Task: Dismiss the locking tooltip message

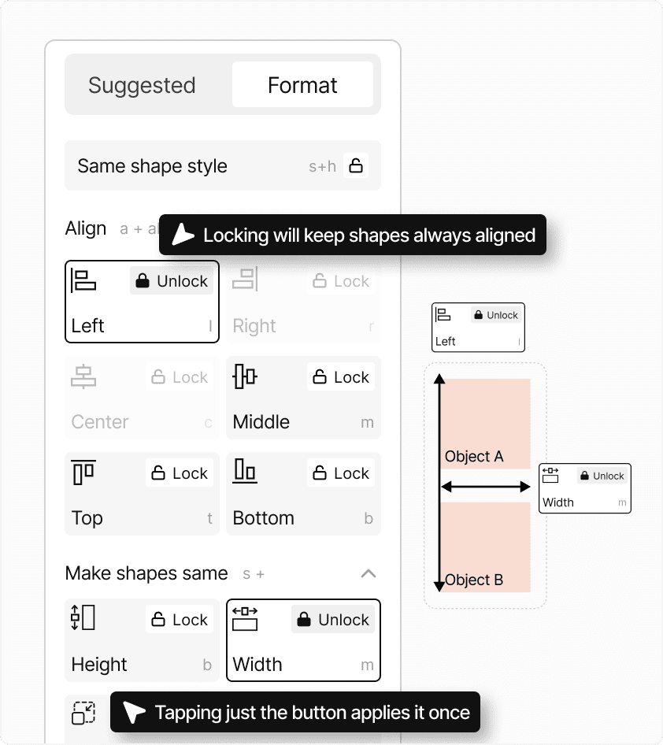Action: coord(352,235)
